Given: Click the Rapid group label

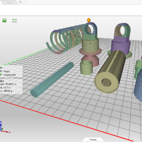Looking at the screenshot, I should (x=7, y=71).
